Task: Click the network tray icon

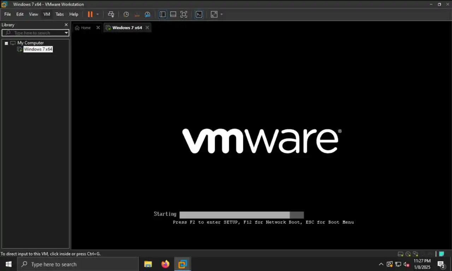Action: (x=398, y=264)
